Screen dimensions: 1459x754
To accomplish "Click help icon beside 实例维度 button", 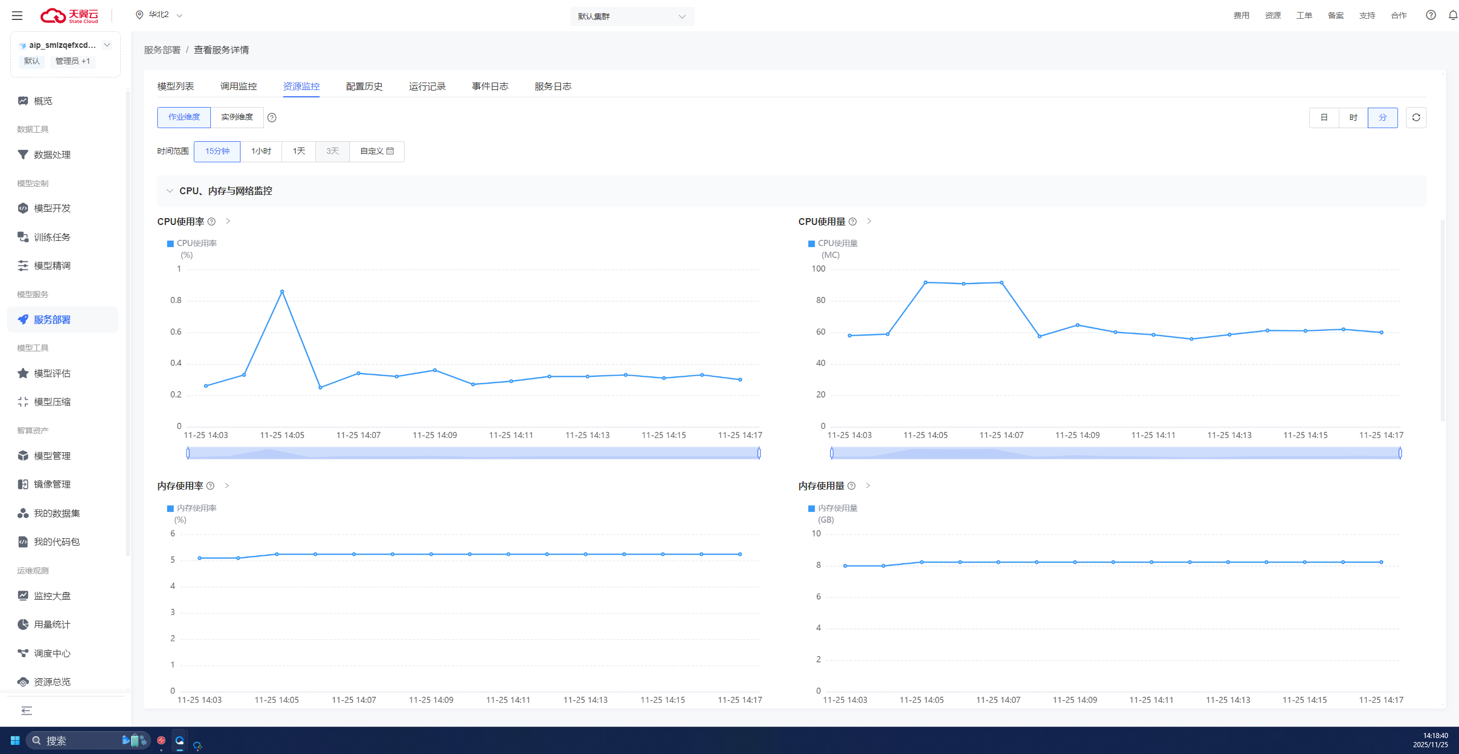I will point(272,117).
